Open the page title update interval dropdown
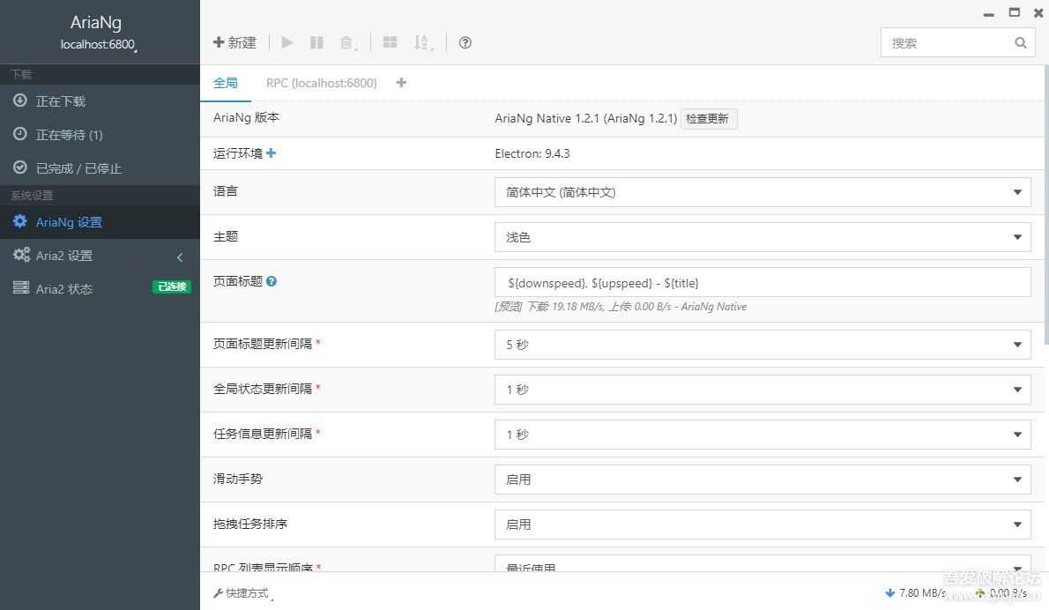This screenshot has width=1049, height=610. point(762,345)
